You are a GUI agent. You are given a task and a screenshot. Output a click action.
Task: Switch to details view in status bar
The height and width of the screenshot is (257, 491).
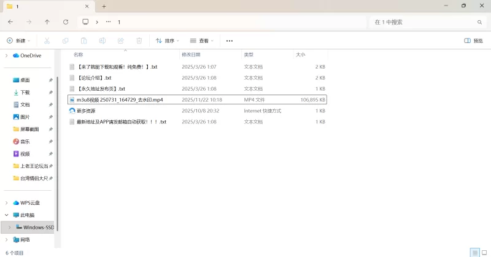click(474, 252)
